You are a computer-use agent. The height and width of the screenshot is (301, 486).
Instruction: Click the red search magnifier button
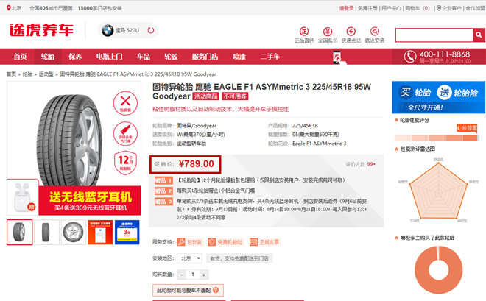(x=479, y=35)
